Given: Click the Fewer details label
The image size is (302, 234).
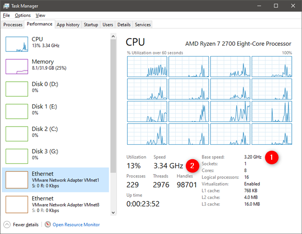Looking at the screenshot, I should (x=26, y=225).
